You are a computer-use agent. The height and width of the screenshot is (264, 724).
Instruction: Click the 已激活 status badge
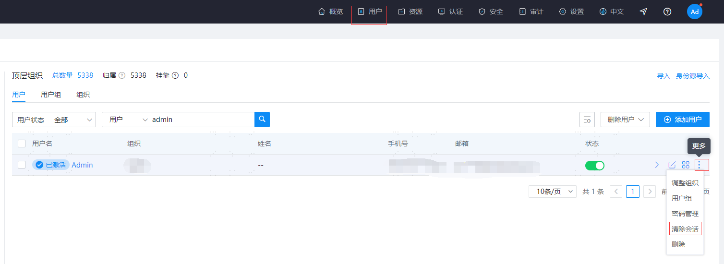[x=51, y=165]
